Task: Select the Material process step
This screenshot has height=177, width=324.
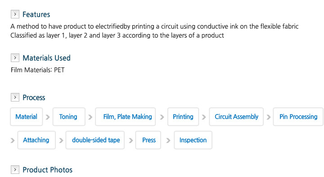Action: pyautogui.click(x=27, y=117)
